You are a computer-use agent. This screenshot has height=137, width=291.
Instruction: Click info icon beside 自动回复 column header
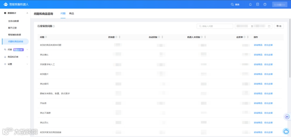click(159, 37)
